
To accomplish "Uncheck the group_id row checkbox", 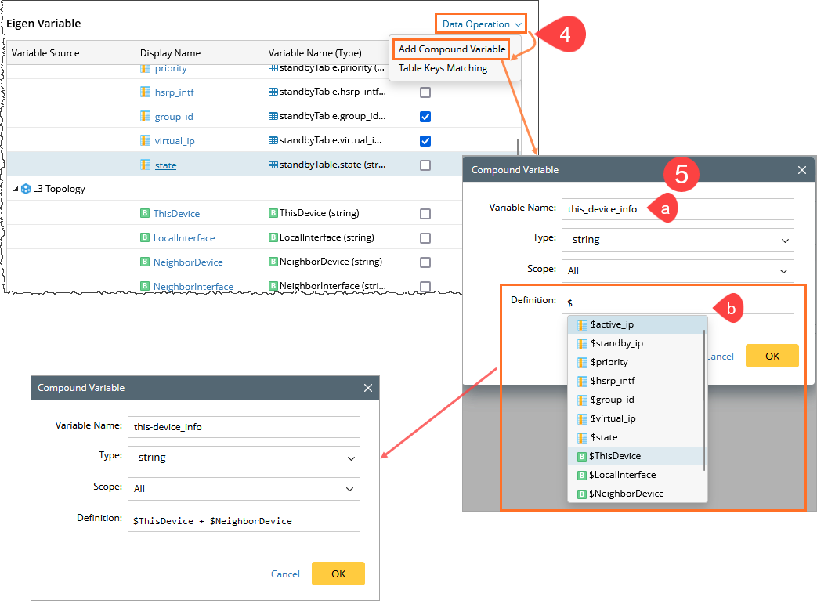I will (x=425, y=117).
